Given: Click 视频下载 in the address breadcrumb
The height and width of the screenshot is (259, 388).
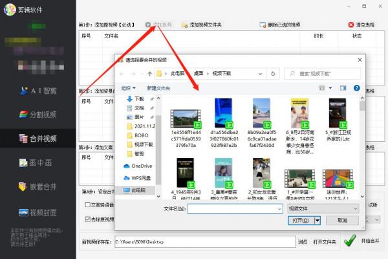Looking at the screenshot, I should click(x=222, y=74).
